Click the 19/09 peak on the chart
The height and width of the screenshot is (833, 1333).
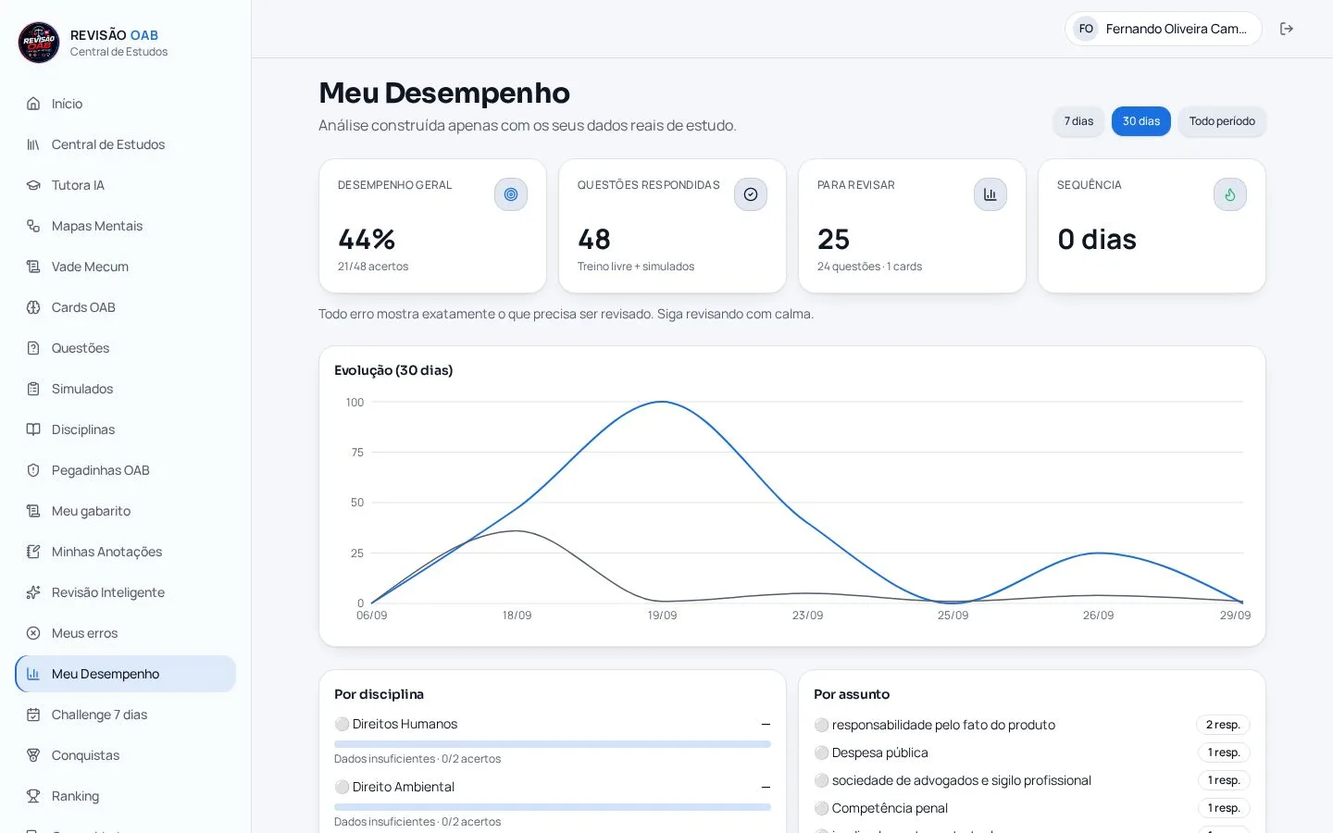pyautogui.click(x=662, y=402)
